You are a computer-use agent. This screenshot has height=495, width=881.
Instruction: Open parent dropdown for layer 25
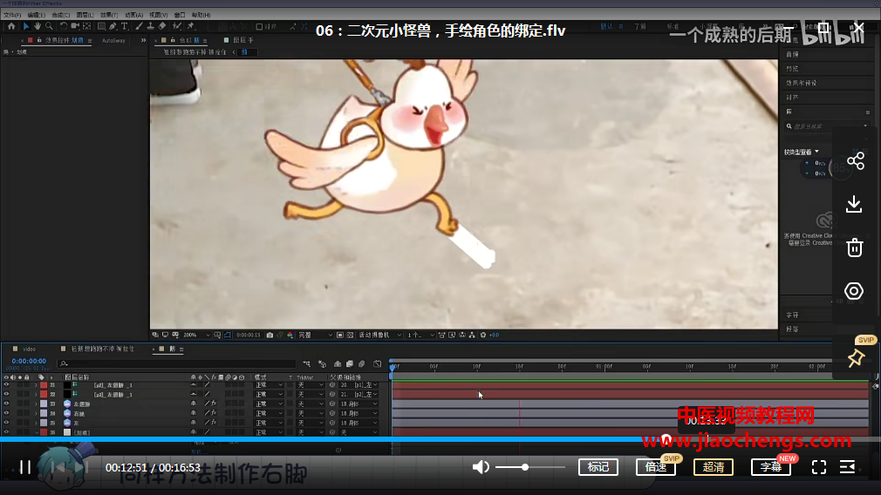point(359,423)
